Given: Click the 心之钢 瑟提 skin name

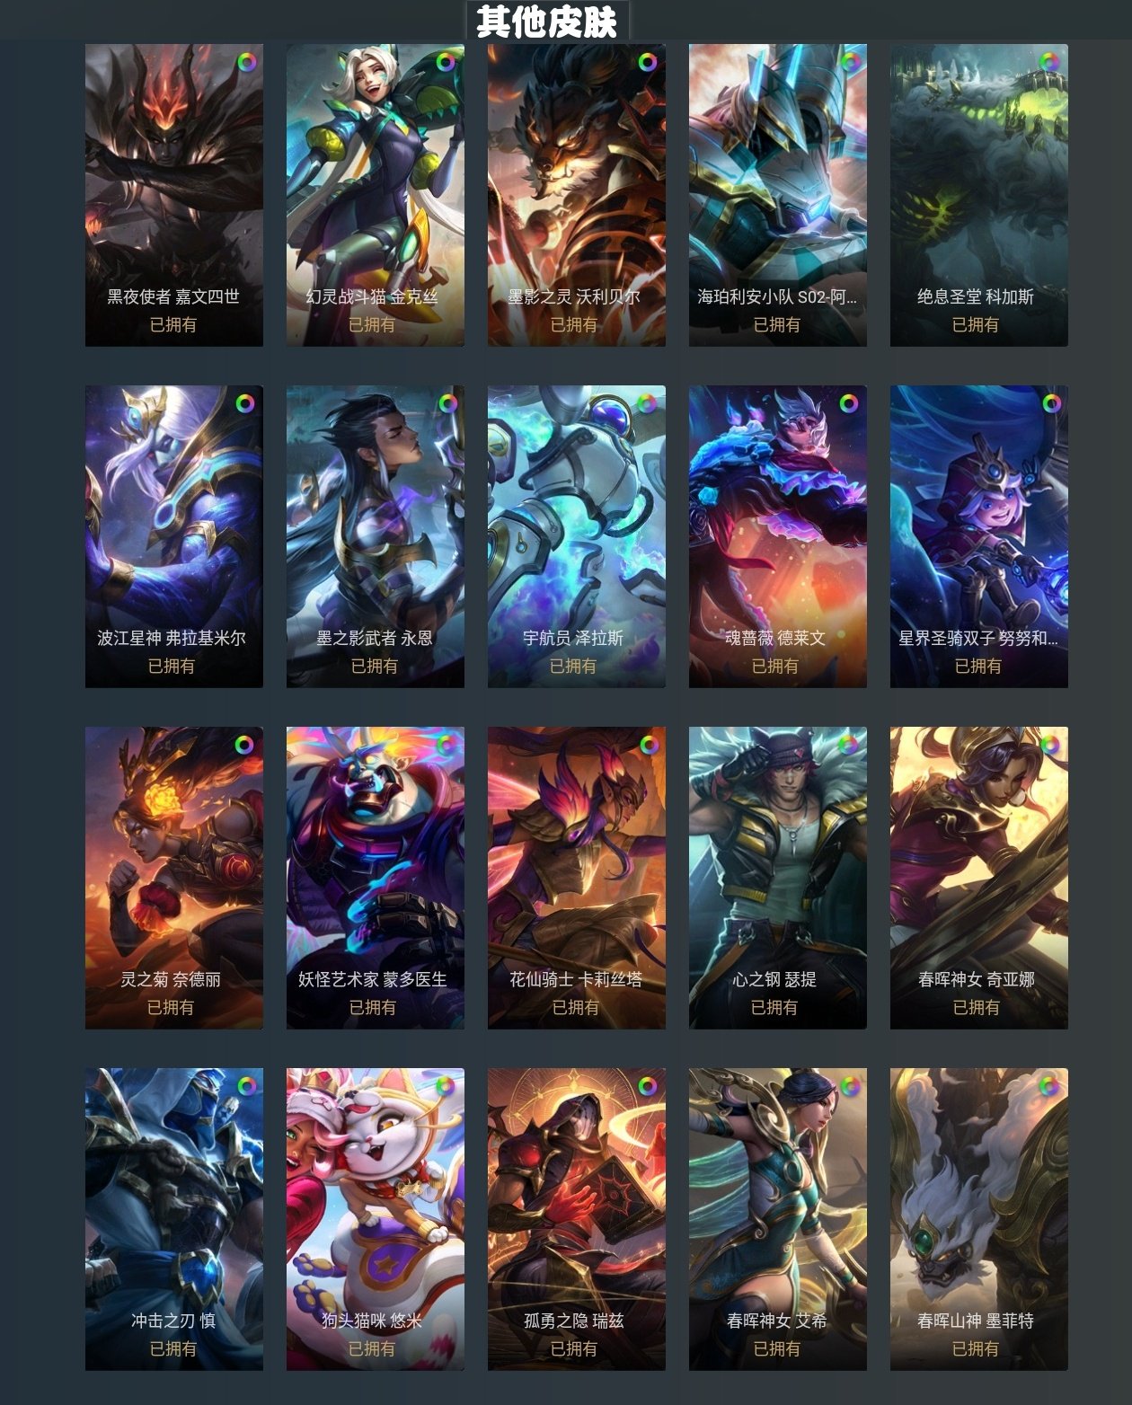Looking at the screenshot, I should [x=774, y=979].
